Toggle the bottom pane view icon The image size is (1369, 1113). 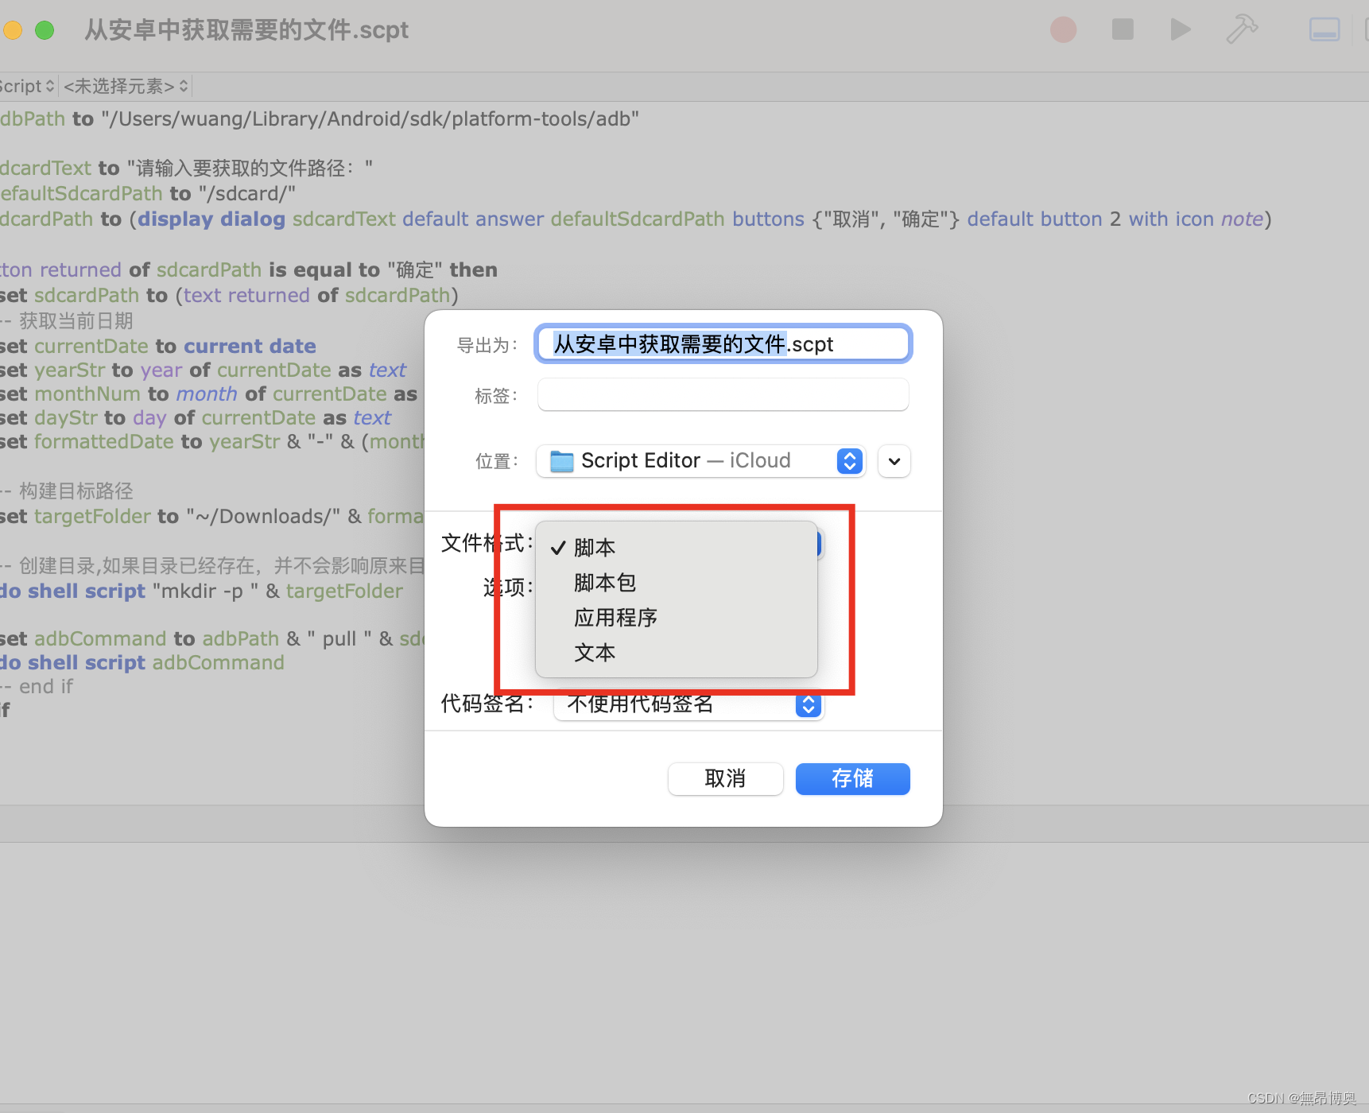[1324, 30]
